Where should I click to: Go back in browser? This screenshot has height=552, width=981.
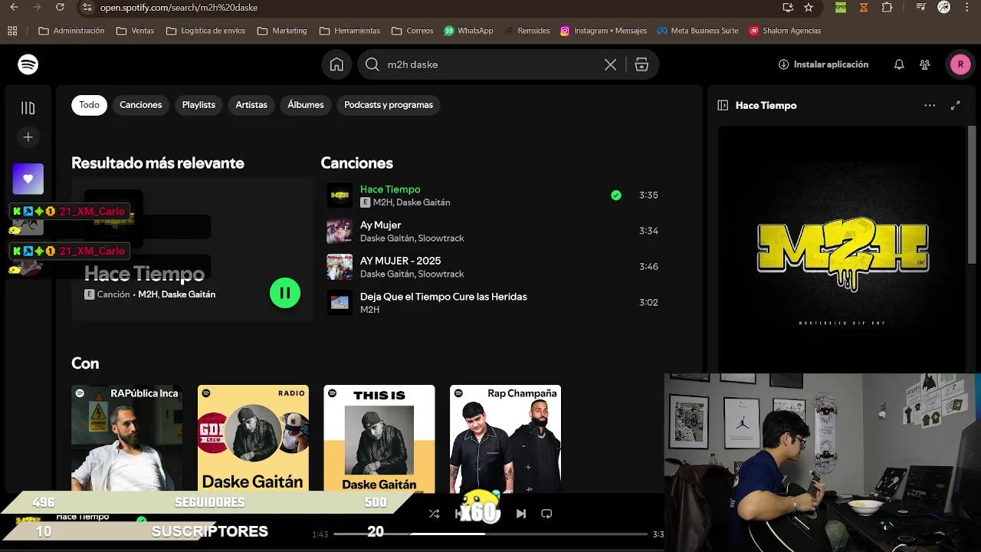point(13,7)
